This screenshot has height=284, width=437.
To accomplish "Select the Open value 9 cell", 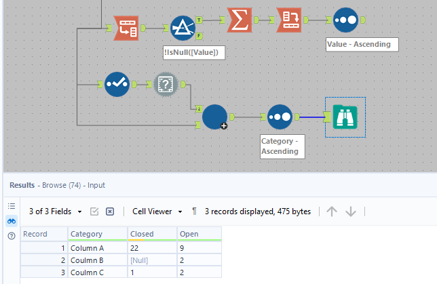I will coord(199,248).
